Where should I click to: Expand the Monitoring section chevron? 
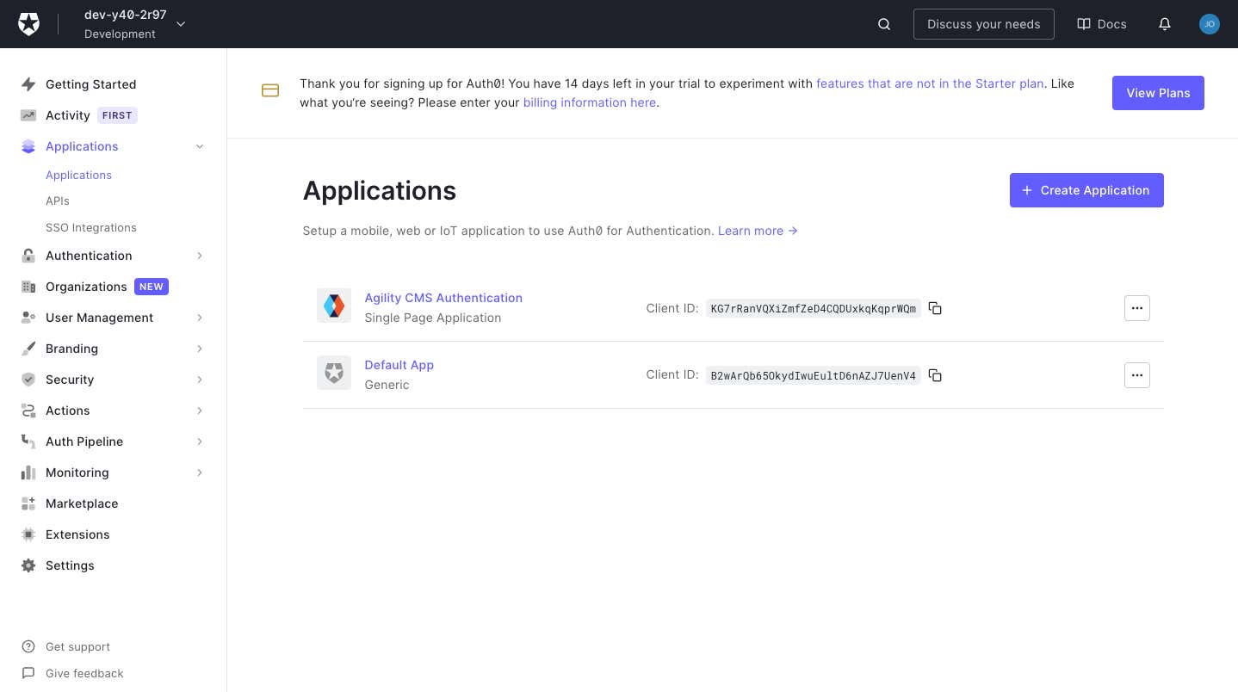click(x=200, y=473)
